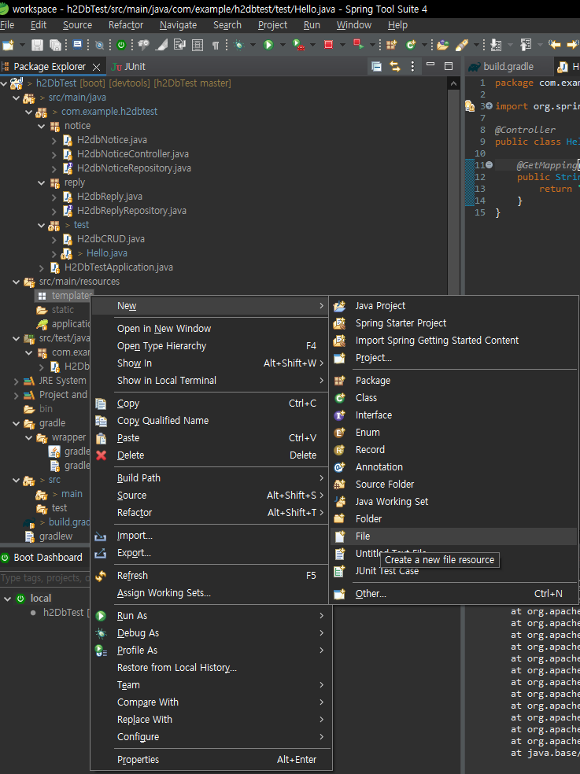Select File in the New submenu
The height and width of the screenshot is (774, 580).
pos(453,536)
